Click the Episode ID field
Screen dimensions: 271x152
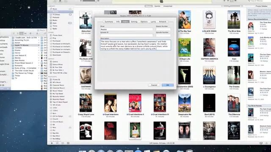127,35
